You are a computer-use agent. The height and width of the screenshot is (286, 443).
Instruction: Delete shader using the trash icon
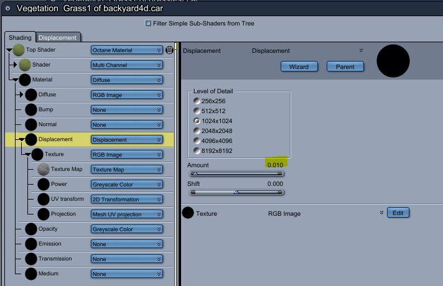(169, 50)
